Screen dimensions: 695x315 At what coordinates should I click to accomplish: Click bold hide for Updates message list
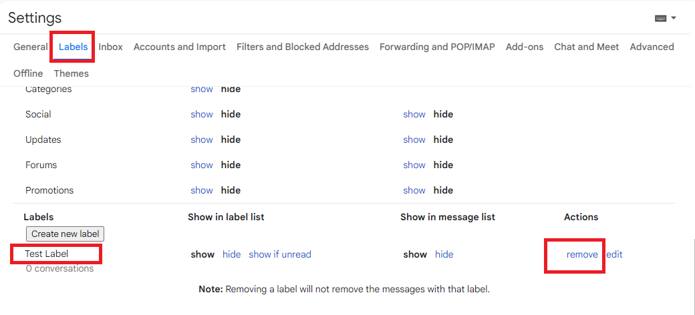pos(443,139)
